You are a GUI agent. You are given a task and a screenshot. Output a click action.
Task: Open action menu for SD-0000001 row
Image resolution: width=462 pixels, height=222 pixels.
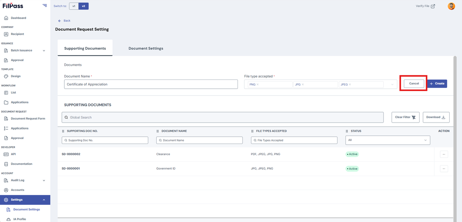click(444, 169)
